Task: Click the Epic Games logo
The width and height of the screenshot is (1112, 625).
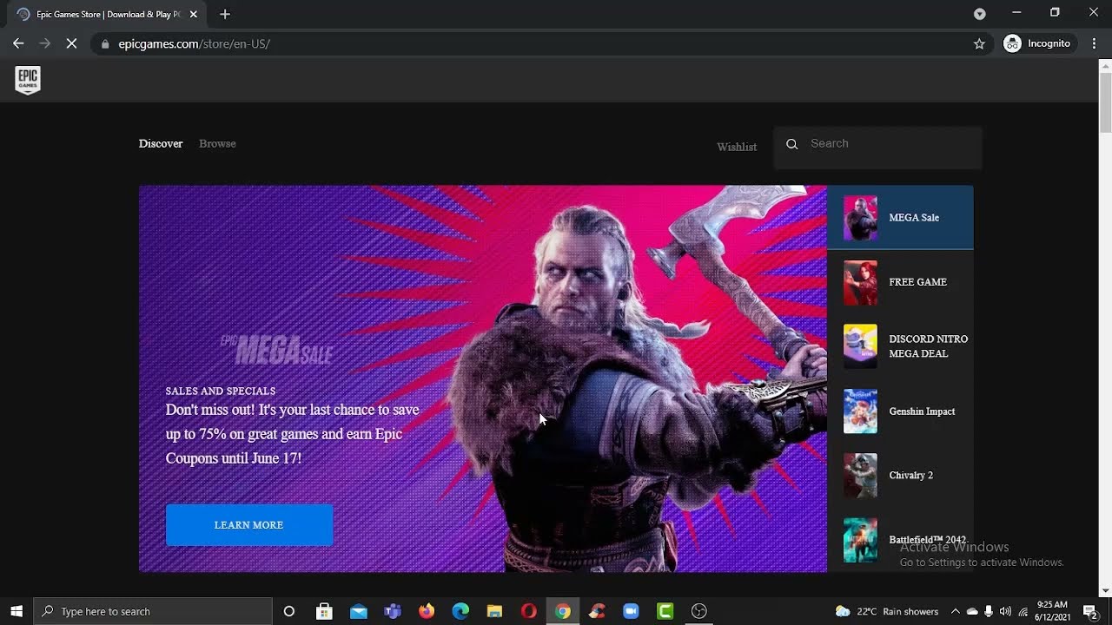Action: (28, 80)
